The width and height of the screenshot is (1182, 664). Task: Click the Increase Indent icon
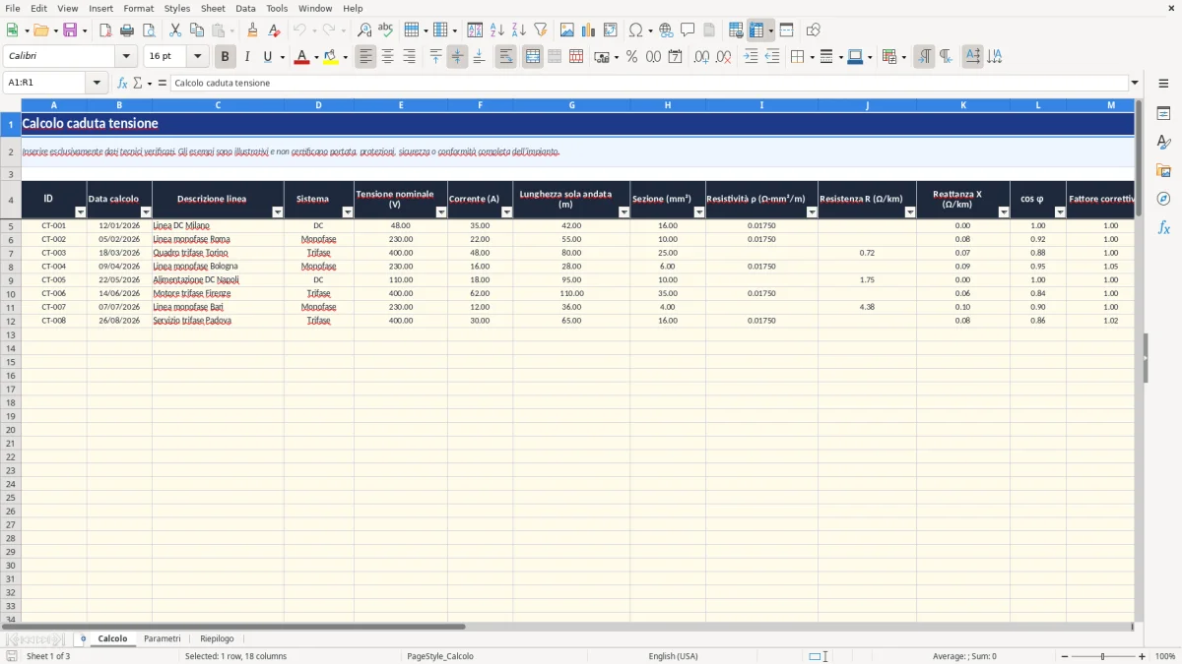pyautogui.click(x=751, y=57)
